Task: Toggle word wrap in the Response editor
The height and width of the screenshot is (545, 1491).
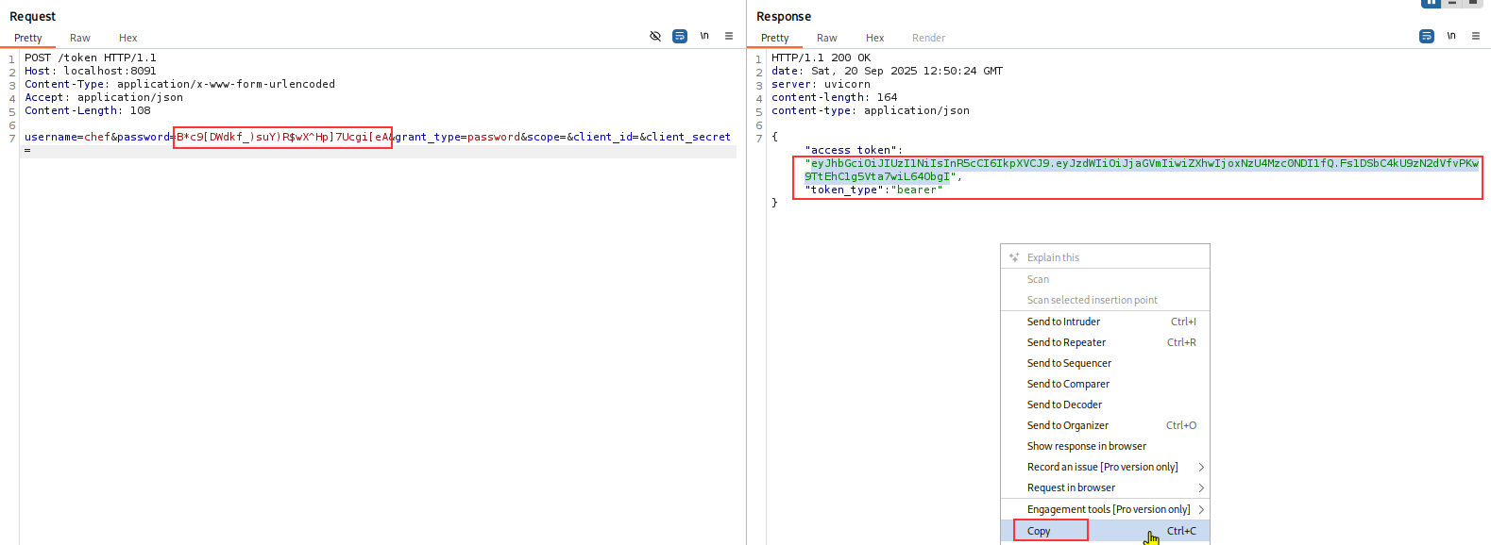Action: [x=1427, y=36]
